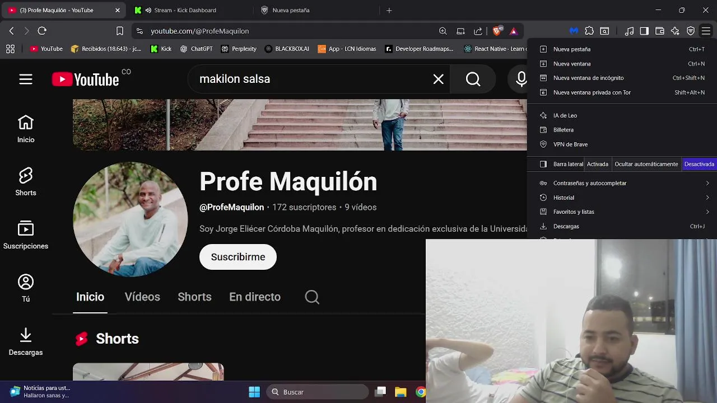Viewport: 717px width, 403px height.
Task: Click the taskbar Buscar search box
Action: [x=318, y=392]
